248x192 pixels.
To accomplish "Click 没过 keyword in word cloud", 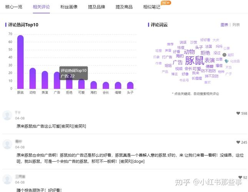I will (217, 53).
